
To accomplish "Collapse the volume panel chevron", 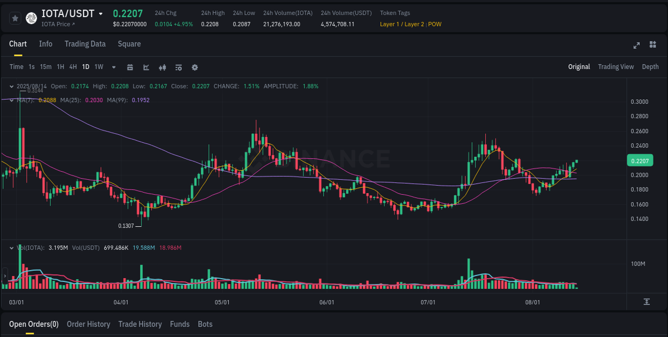I will (11, 248).
